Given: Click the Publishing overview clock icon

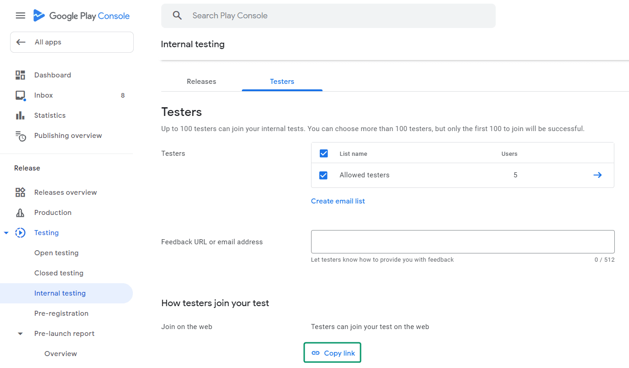Looking at the screenshot, I should (x=20, y=135).
